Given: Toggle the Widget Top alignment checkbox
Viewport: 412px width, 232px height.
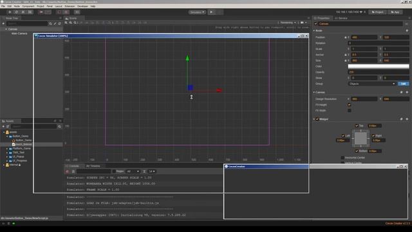Looking at the screenshot, I should pyautogui.click(x=357, y=126).
